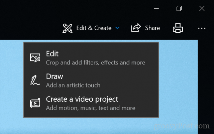Click 'Add an artistic touch' description
Screen dimensions: 214x134
point(73,85)
